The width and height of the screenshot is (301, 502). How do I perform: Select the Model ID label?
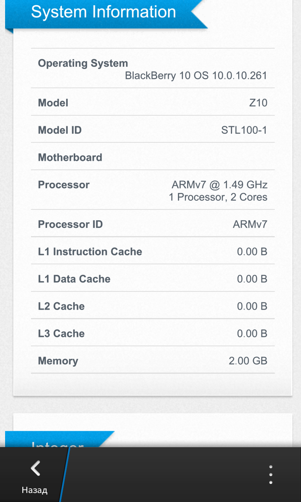coord(59,130)
